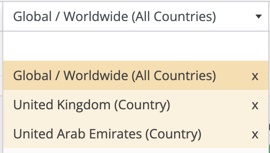Remove United Kingdom using its x icon
Viewport: 270px width, 153px height.
coord(255,105)
